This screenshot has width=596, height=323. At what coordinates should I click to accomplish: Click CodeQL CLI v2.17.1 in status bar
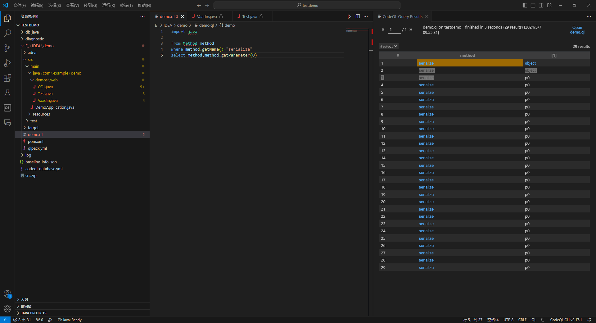pyautogui.click(x=566, y=320)
